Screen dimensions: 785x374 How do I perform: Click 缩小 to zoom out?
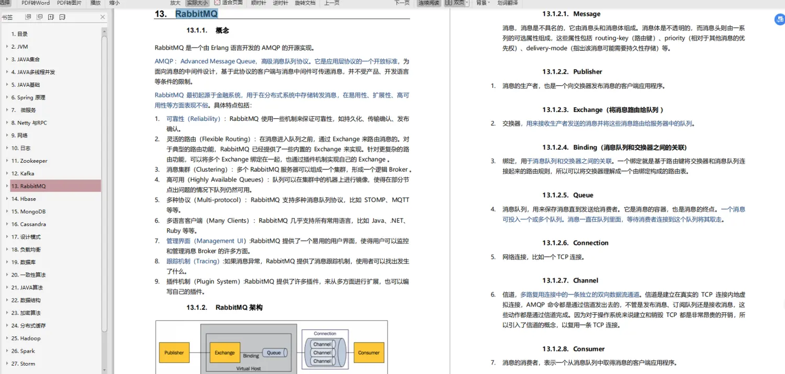point(114,3)
